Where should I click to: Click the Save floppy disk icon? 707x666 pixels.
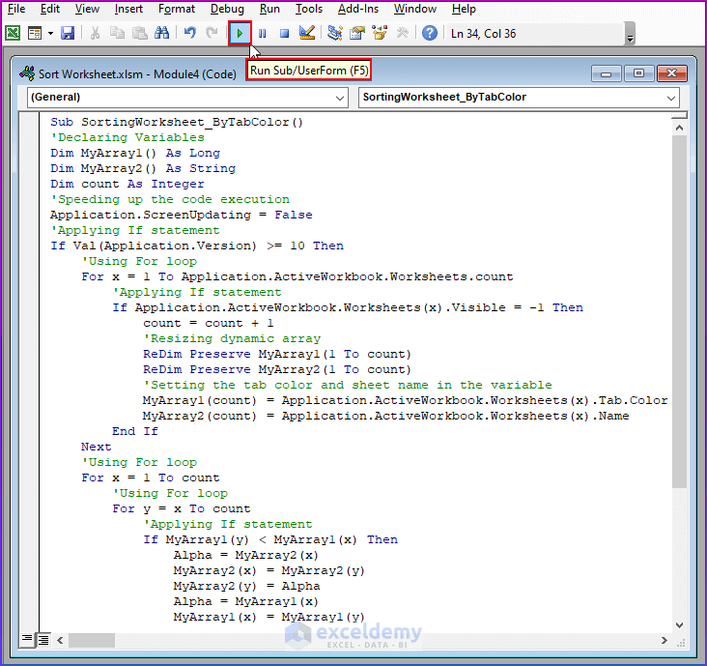(68, 33)
